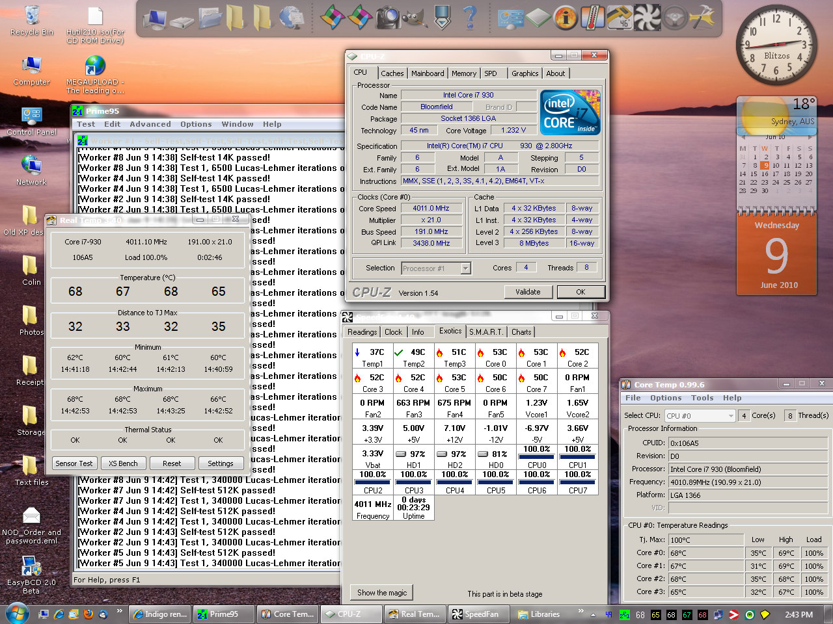Image resolution: width=833 pixels, height=624 pixels.
Task: Open the Tools menu in Core Temp
Action: click(x=702, y=398)
